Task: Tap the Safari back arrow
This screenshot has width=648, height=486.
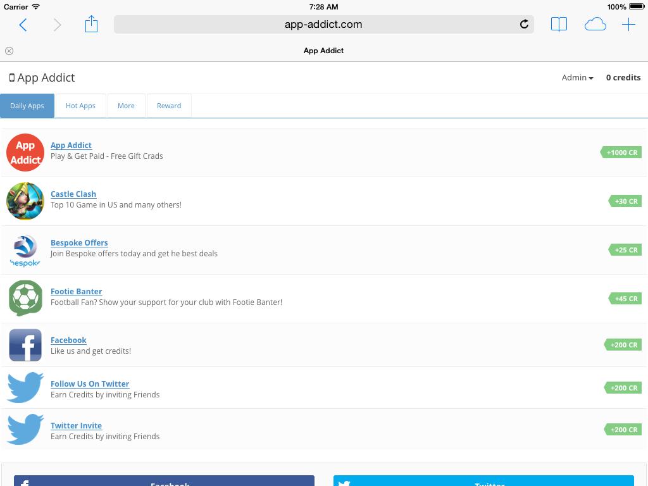Action: pyautogui.click(x=23, y=25)
